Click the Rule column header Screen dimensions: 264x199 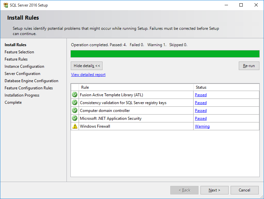[x=136, y=87]
